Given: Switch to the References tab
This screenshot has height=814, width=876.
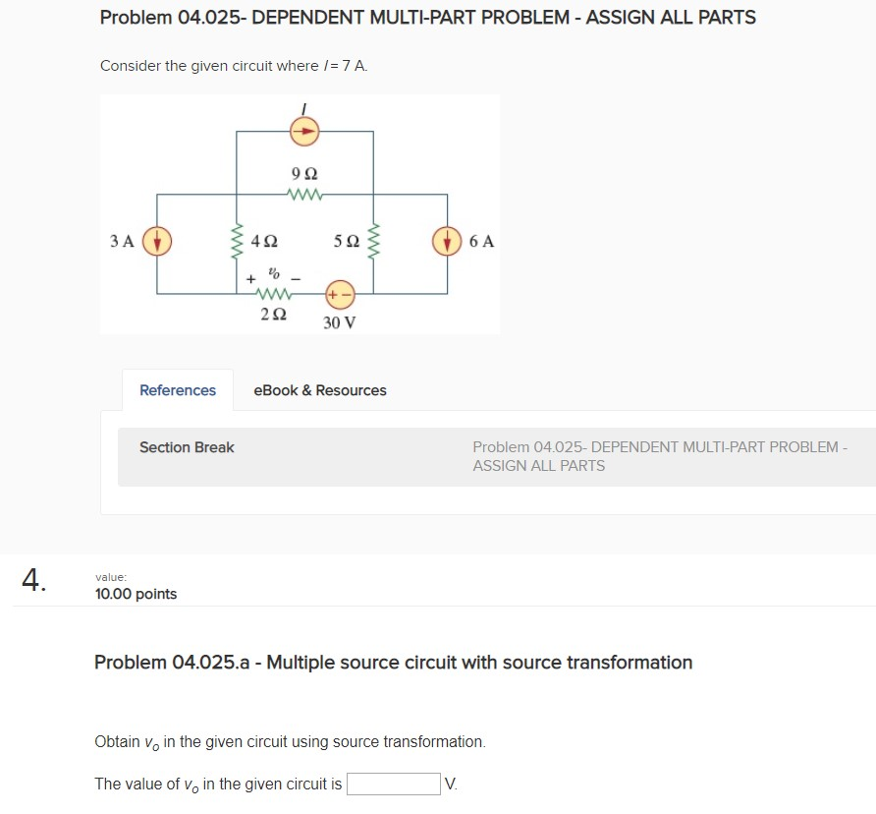Looking at the screenshot, I should [177, 390].
